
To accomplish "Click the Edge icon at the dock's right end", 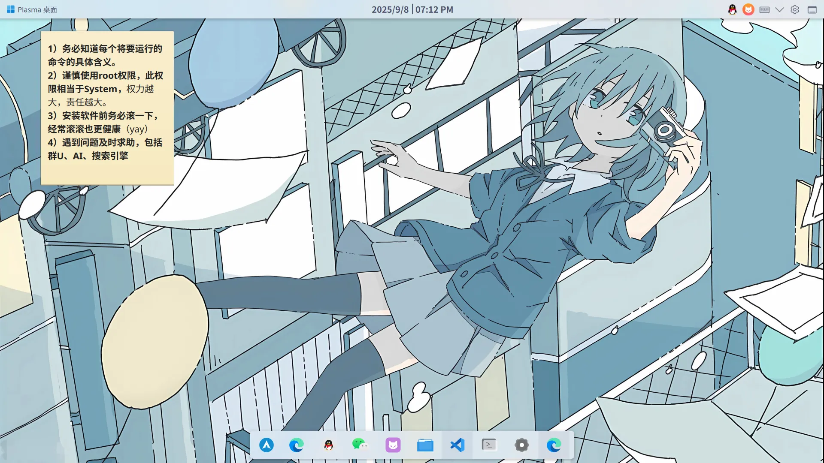I will coord(554,445).
